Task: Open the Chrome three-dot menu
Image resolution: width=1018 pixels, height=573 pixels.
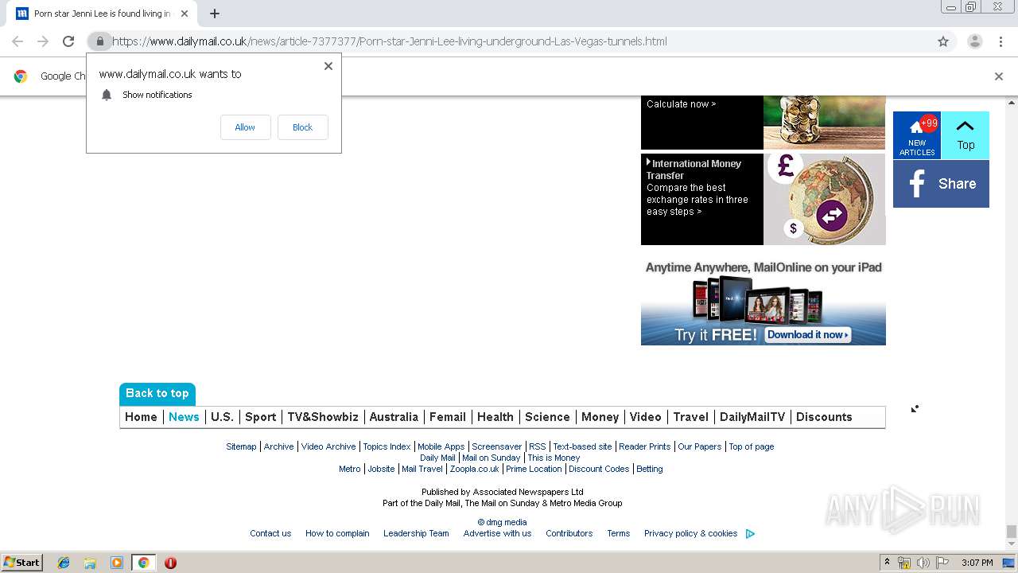Action: [x=1001, y=41]
